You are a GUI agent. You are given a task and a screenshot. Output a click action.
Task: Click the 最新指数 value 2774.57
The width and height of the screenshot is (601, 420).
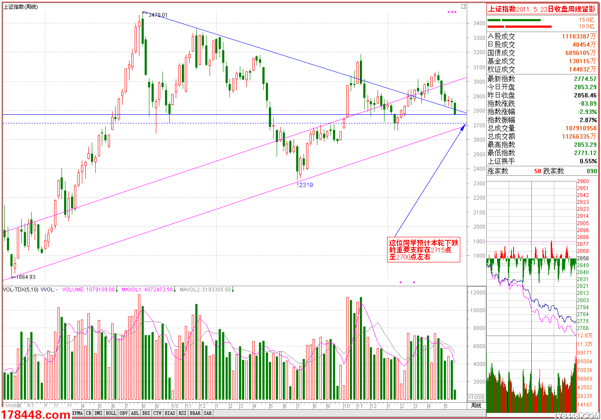click(x=585, y=79)
